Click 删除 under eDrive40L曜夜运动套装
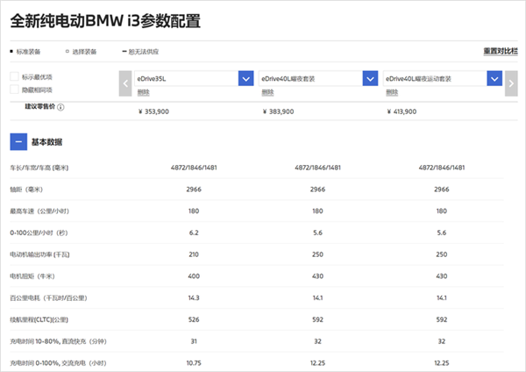 tap(392, 91)
